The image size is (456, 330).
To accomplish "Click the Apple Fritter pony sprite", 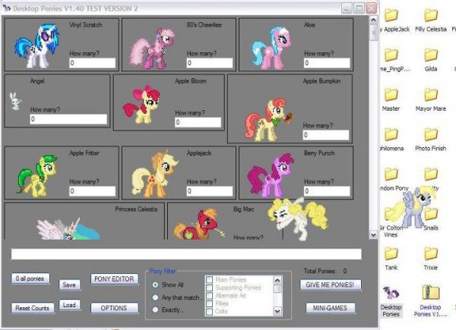I will 37,175.
